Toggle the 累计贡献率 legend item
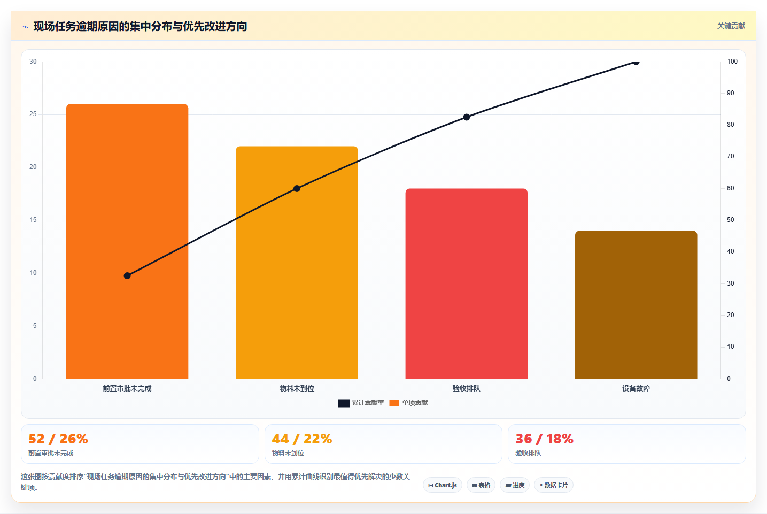Screen dimensions: 767x514 click(361, 403)
